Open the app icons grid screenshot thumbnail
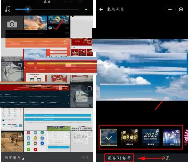This screenshot has height=162, width=189. pos(35,142)
